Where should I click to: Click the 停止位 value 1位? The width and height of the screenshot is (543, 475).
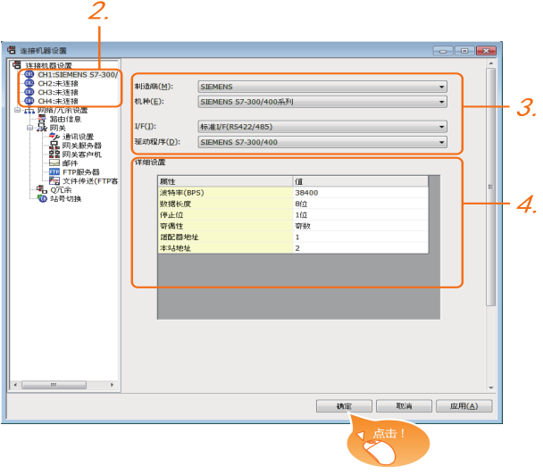tap(360, 214)
